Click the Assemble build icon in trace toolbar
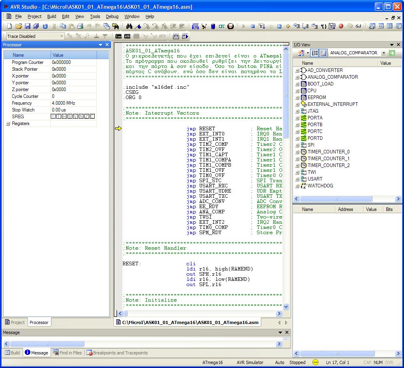The width and height of the screenshot is (404, 368). [x=176, y=36]
